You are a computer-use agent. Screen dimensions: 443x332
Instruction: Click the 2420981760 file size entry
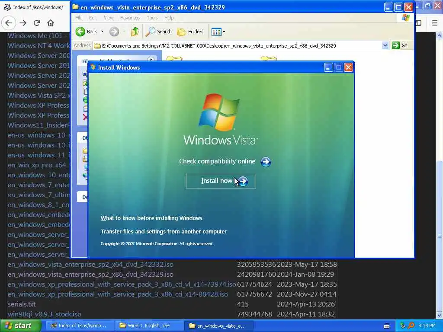tap(256, 275)
